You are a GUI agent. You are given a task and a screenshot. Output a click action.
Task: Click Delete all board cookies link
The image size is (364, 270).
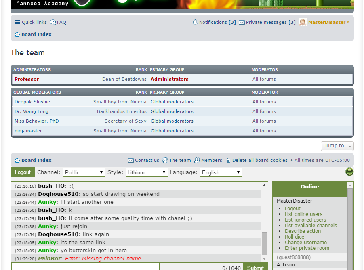pos(260,160)
